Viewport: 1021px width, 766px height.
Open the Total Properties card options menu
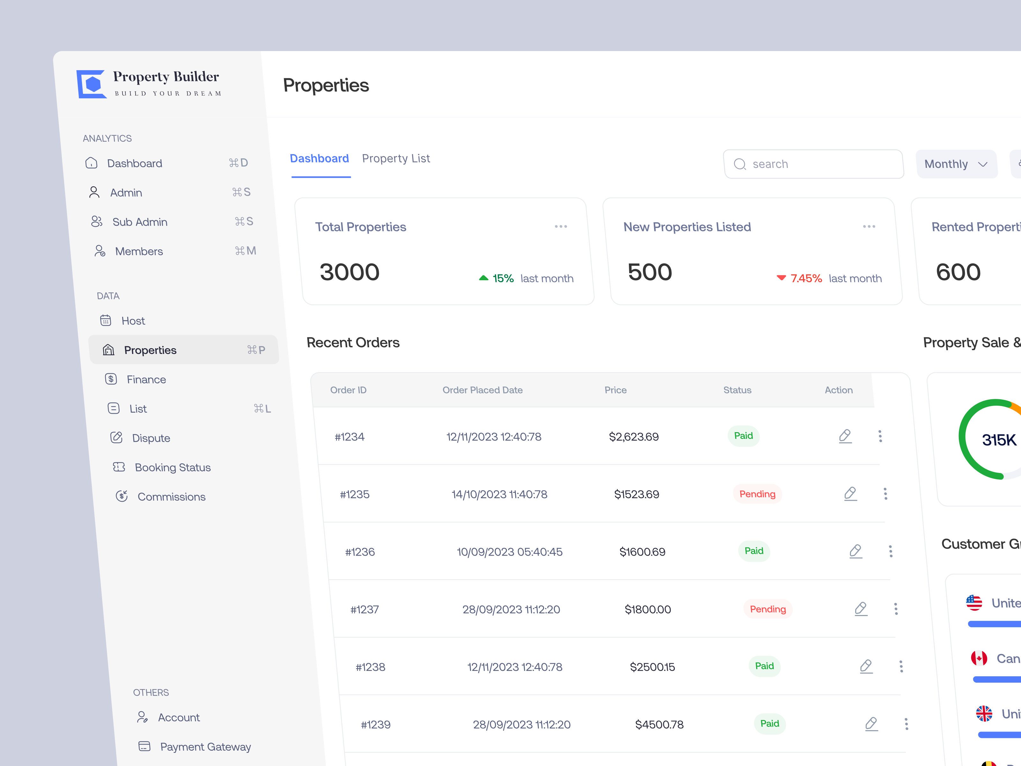click(561, 226)
